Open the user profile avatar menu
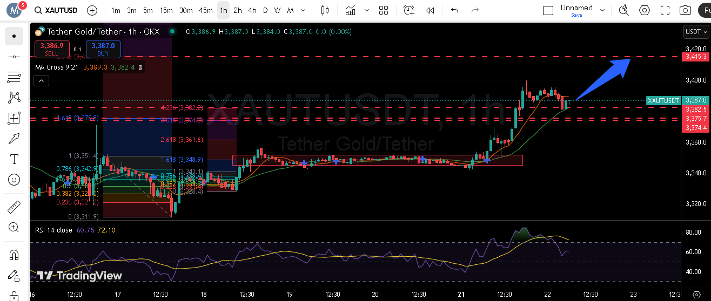The width and height of the screenshot is (711, 301). click(x=14, y=10)
